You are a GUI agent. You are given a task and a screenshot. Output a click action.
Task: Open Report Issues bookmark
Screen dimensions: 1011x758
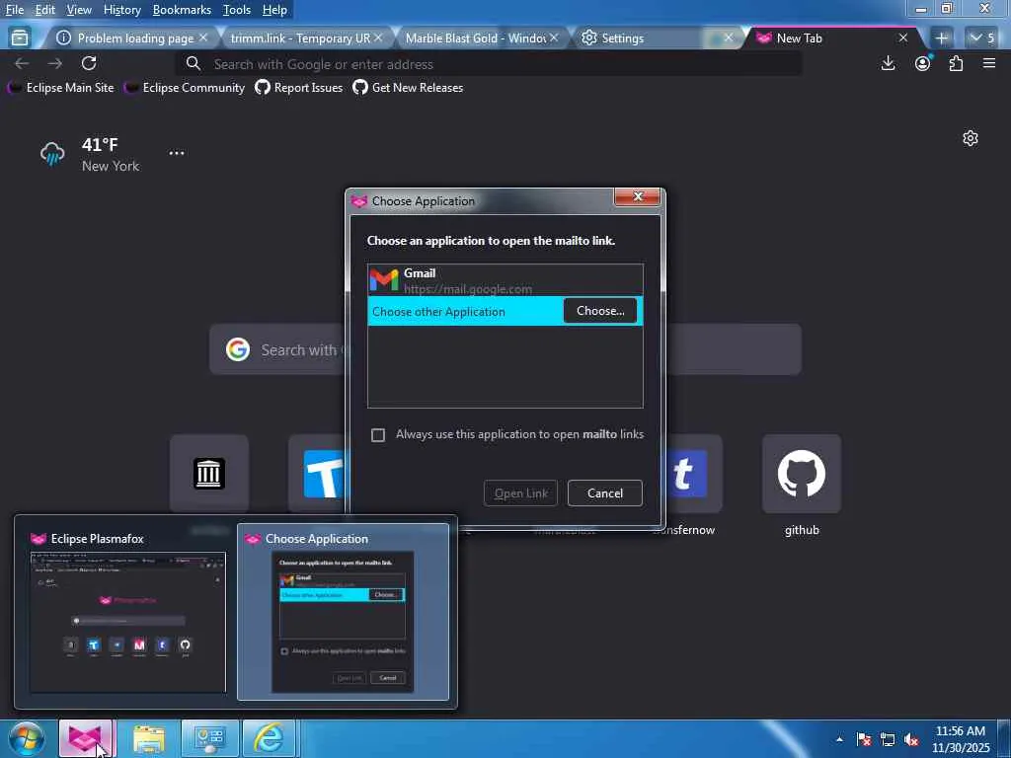point(298,88)
